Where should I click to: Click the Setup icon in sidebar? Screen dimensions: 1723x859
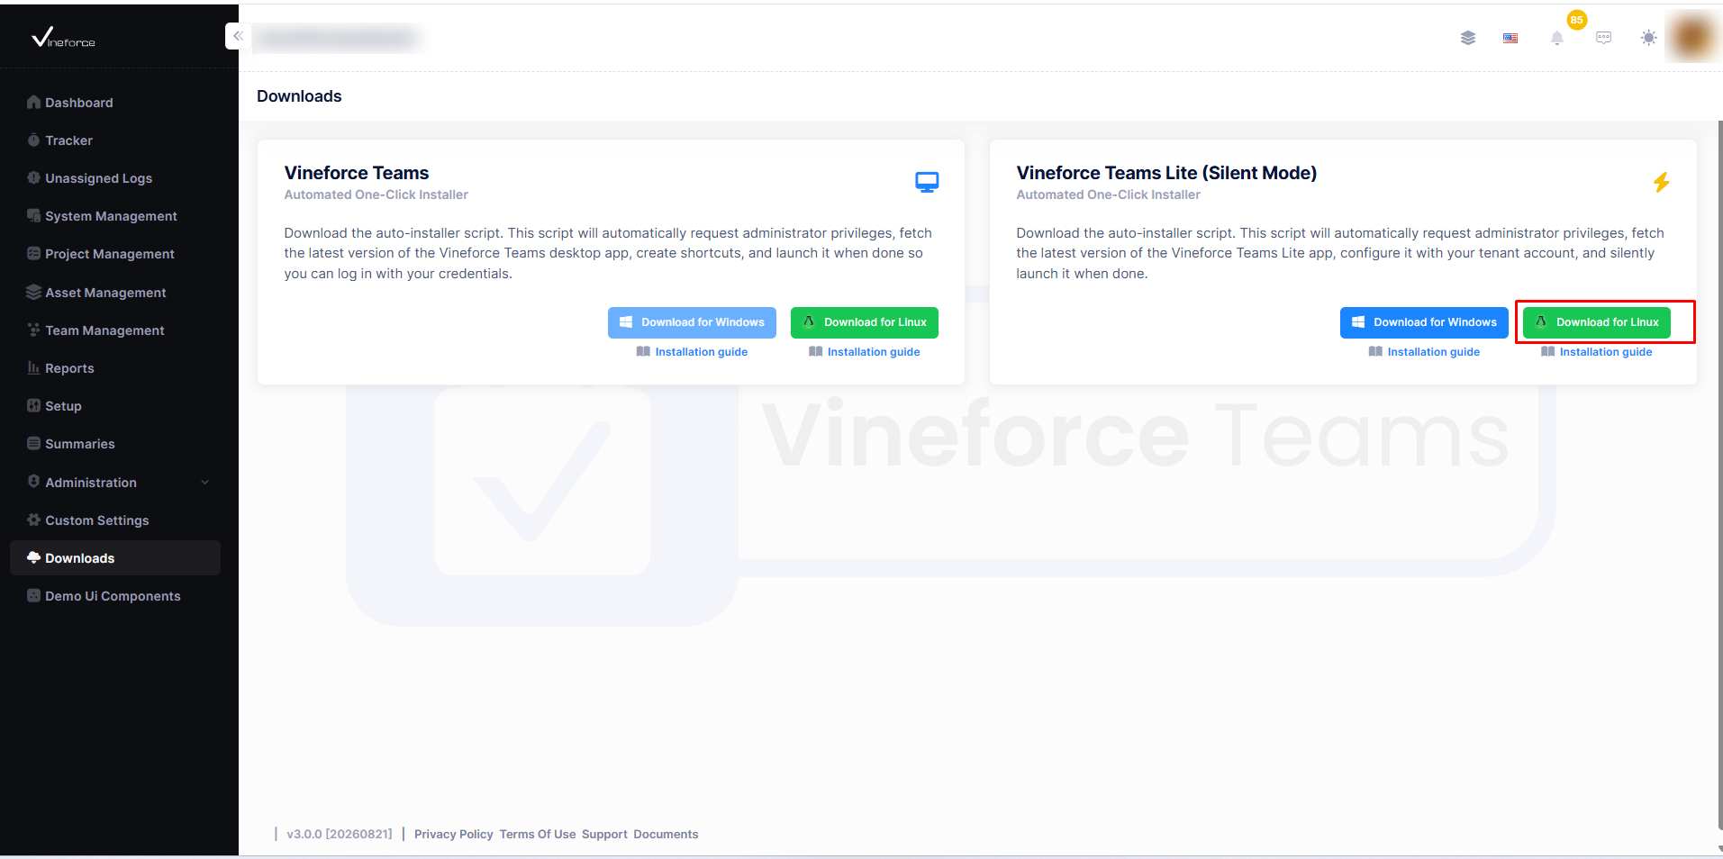33,405
